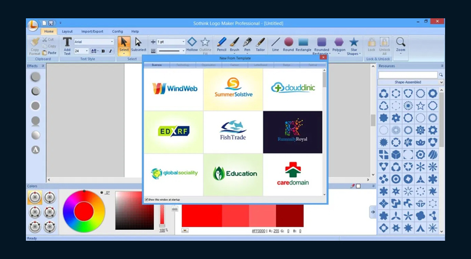Select the Line shape tool

click(x=275, y=44)
